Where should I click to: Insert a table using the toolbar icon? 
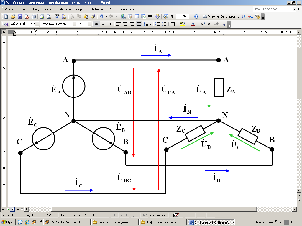pos(137,16)
